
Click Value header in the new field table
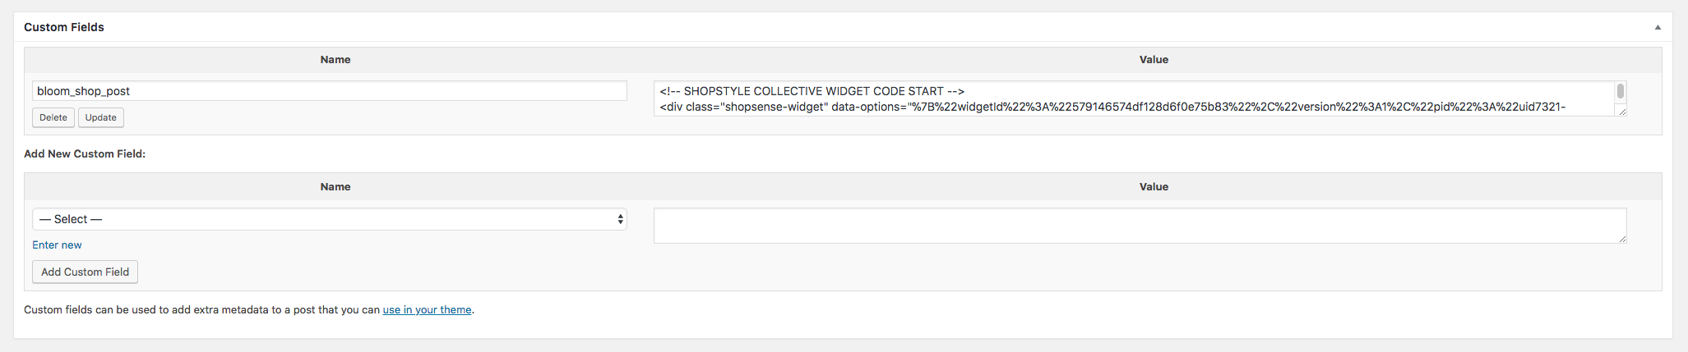click(x=1154, y=187)
